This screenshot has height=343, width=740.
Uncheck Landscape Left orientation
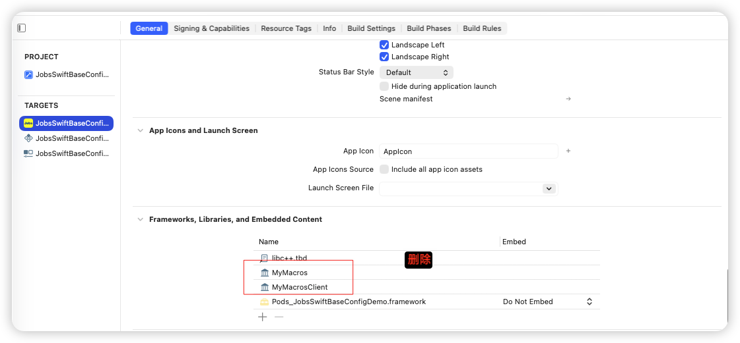(384, 45)
